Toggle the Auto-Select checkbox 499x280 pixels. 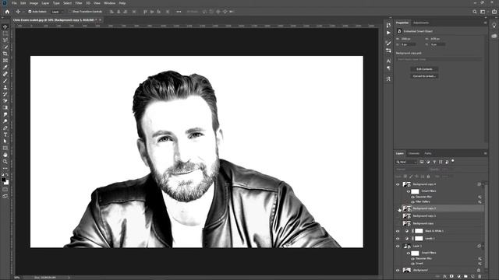click(30, 12)
